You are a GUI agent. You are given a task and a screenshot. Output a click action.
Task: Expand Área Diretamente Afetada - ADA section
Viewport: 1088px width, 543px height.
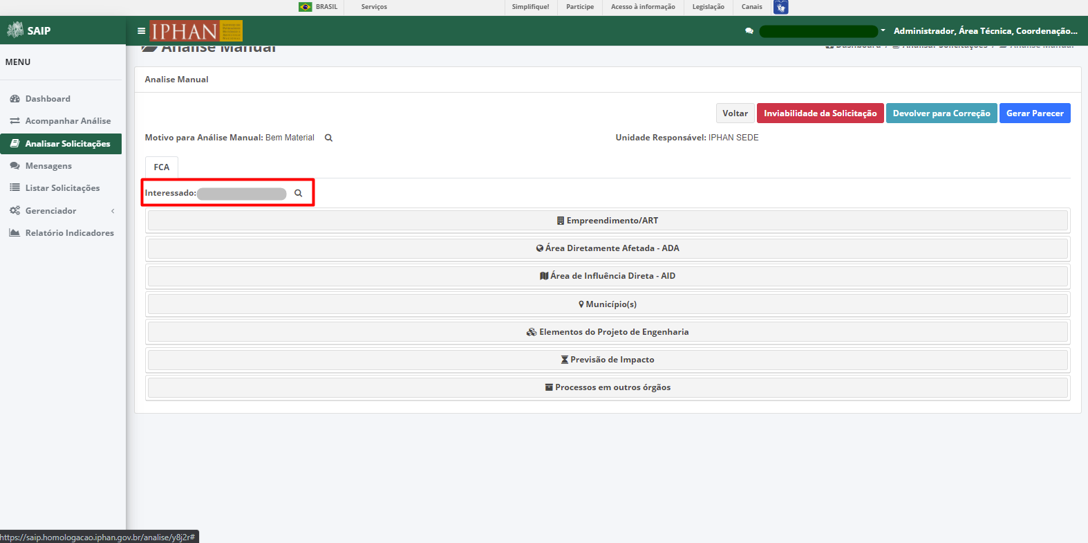pyautogui.click(x=608, y=248)
